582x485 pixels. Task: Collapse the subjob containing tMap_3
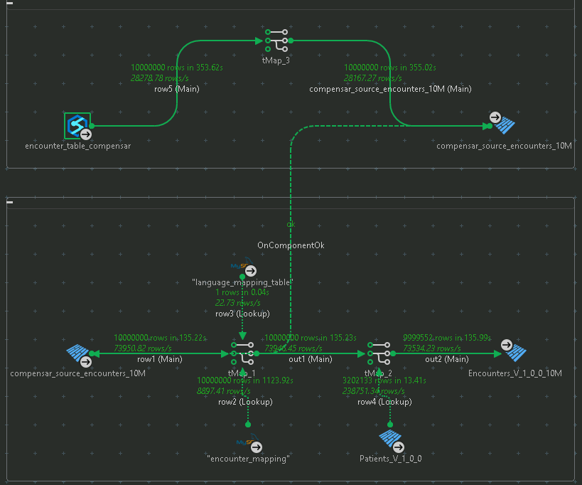coord(11,4)
